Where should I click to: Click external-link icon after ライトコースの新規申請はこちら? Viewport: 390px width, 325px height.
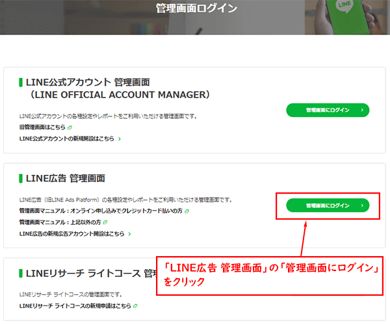pyautogui.click(x=135, y=306)
